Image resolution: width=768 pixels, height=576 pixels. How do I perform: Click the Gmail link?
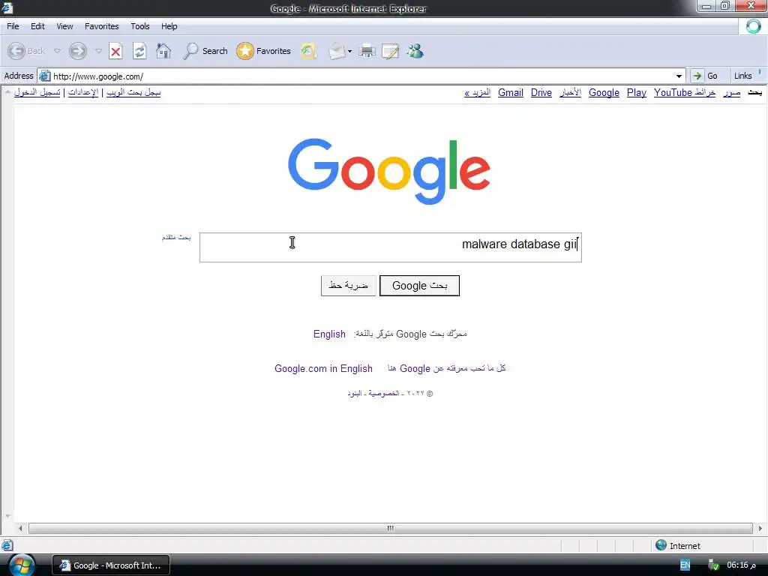510,92
